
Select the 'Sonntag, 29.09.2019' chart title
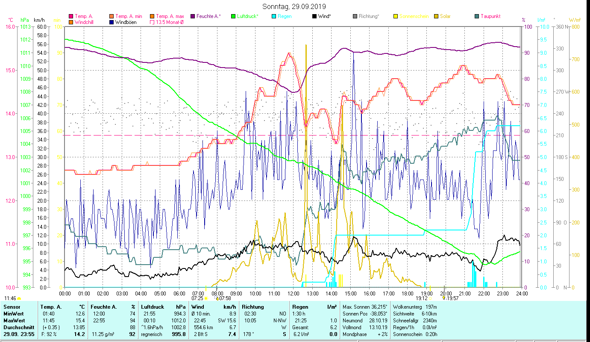coord(294,6)
